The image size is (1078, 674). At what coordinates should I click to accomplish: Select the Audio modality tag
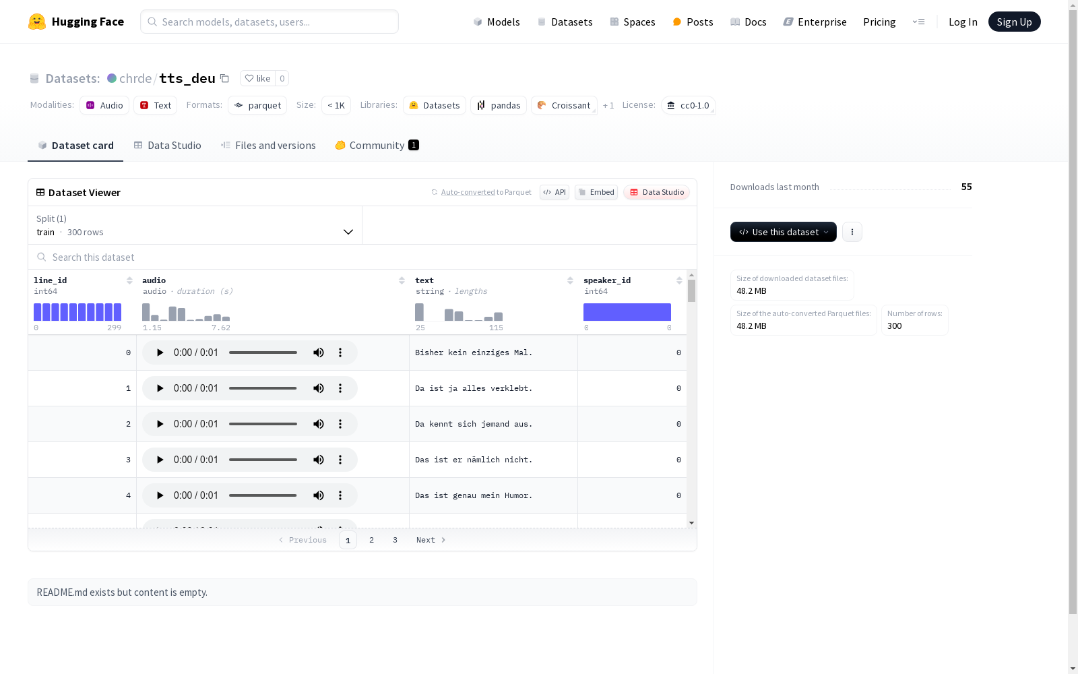click(104, 105)
